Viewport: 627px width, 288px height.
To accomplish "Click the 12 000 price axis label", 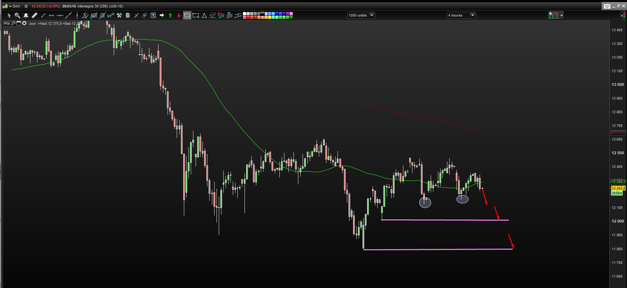I will (x=618, y=221).
